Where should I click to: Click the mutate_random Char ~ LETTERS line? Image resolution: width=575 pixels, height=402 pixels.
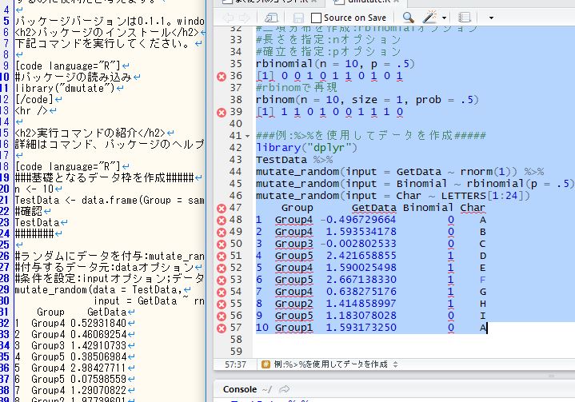click(x=393, y=196)
